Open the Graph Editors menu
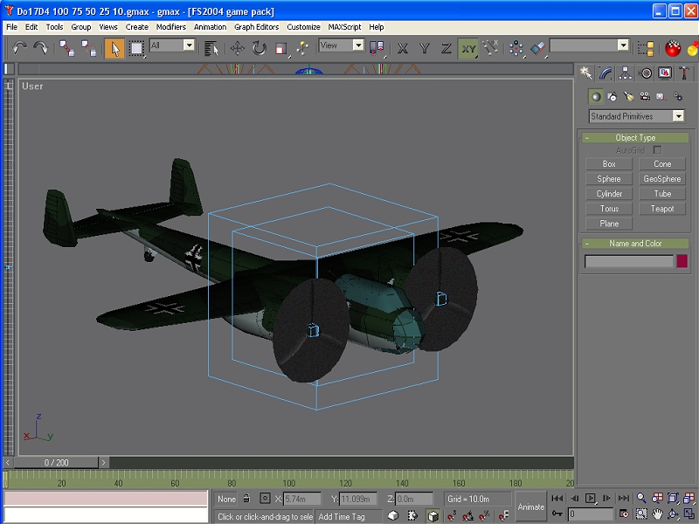The width and height of the screenshot is (699, 524). pyautogui.click(x=256, y=27)
